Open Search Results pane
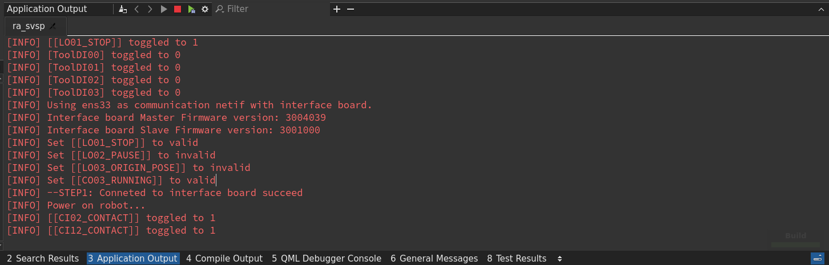The width and height of the screenshot is (829, 265). [43, 259]
